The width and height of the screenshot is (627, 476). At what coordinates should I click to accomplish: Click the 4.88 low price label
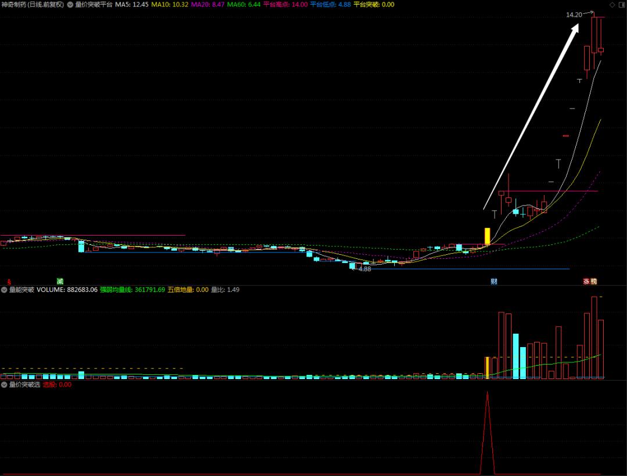(365, 269)
